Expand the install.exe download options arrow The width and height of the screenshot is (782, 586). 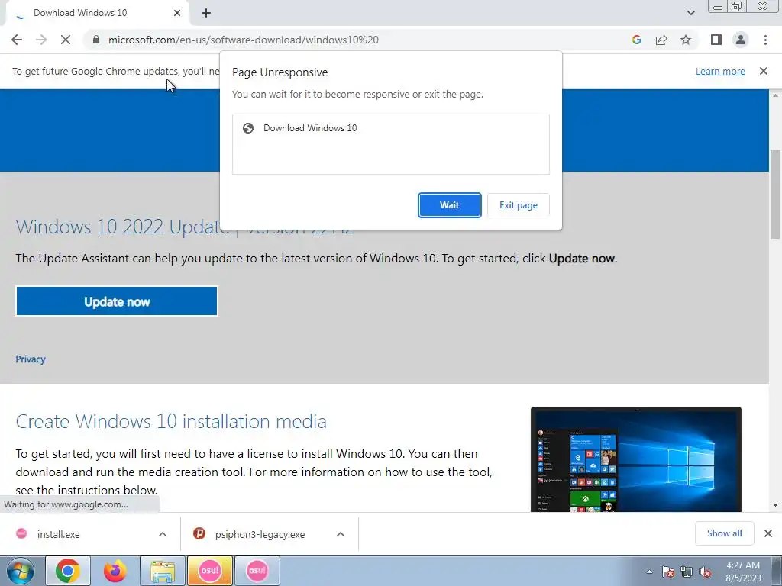163,534
